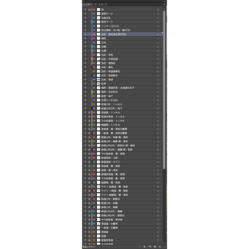
Task: Click lock icon on 枠 layer
Action: [89, 9]
